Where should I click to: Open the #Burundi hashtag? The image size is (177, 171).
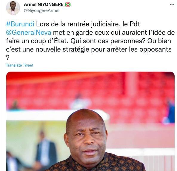[x=20, y=24]
